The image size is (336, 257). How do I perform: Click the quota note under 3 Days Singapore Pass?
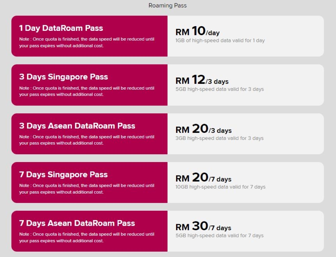(87, 91)
